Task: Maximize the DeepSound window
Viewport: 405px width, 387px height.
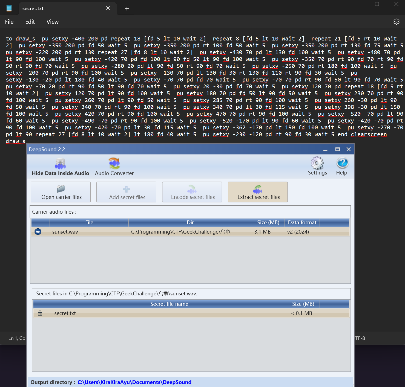Action: 337,149
